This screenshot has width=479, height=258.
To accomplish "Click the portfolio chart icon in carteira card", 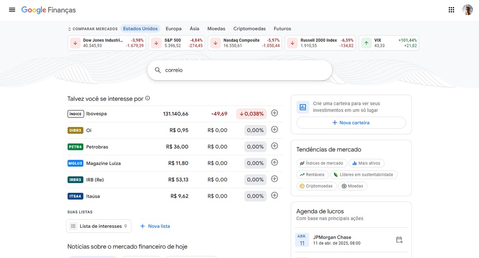I will pyautogui.click(x=303, y=107).
